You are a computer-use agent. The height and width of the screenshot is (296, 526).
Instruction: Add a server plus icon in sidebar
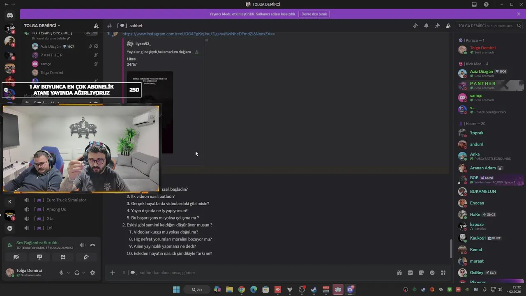(9, 228)
